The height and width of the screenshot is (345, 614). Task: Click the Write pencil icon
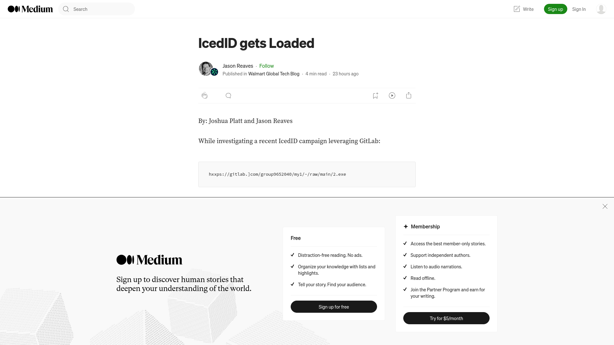click(x=516, y=9)
